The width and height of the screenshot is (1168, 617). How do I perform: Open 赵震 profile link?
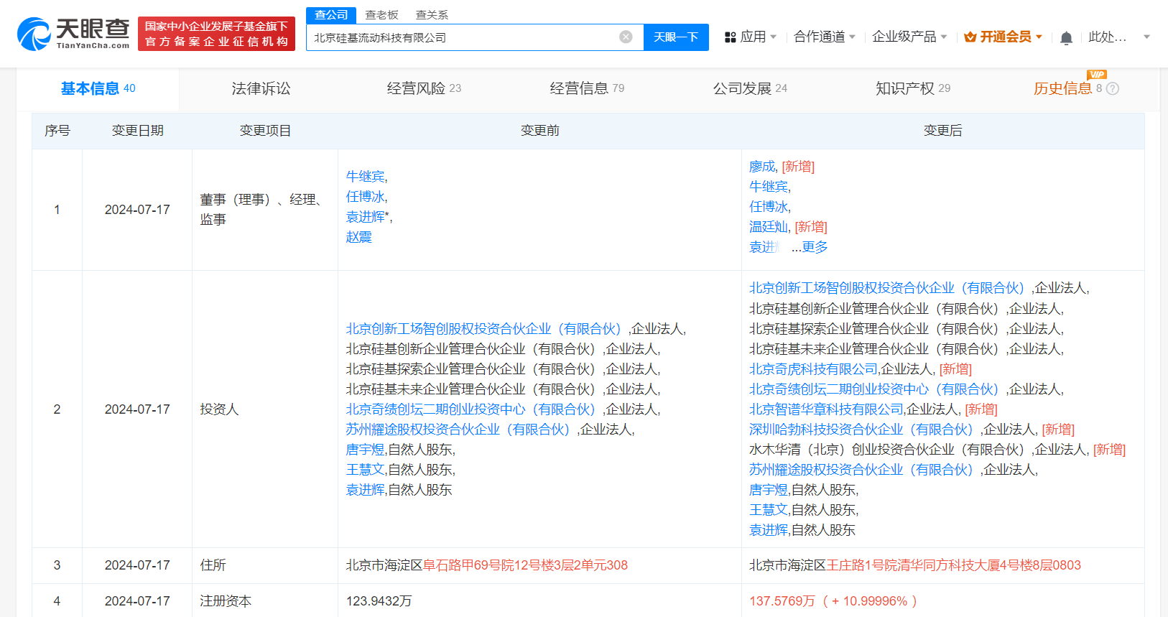(358, 237)
